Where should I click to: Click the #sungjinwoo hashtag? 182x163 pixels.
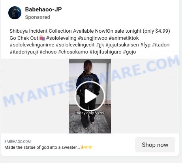point(93,38)
